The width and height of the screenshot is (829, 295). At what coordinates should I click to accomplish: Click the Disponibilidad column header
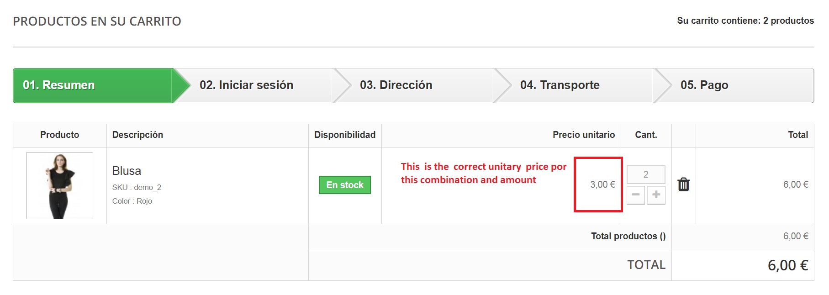pyautogui.click(x=345, y=135)
